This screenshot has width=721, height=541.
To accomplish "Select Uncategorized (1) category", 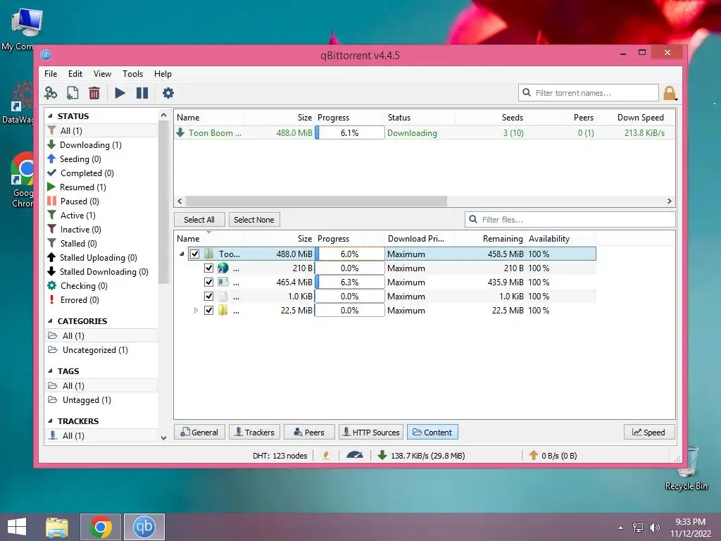I will tap(88, 350).
